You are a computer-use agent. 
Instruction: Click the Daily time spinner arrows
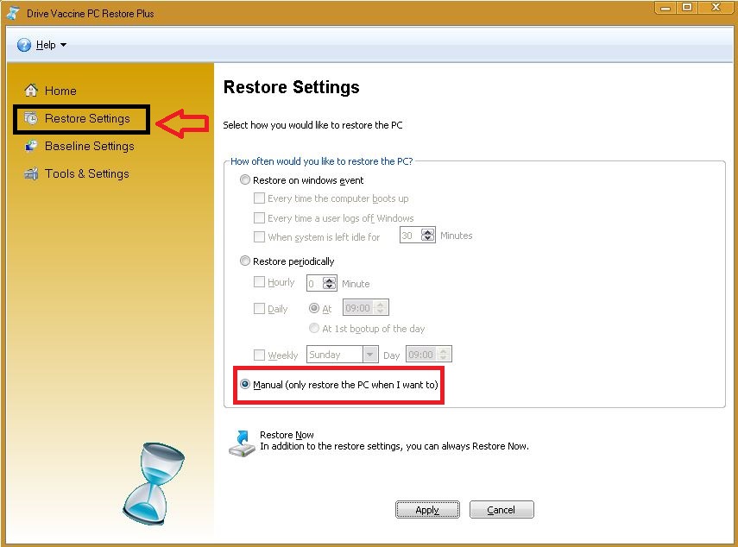(x=381, y=308)
